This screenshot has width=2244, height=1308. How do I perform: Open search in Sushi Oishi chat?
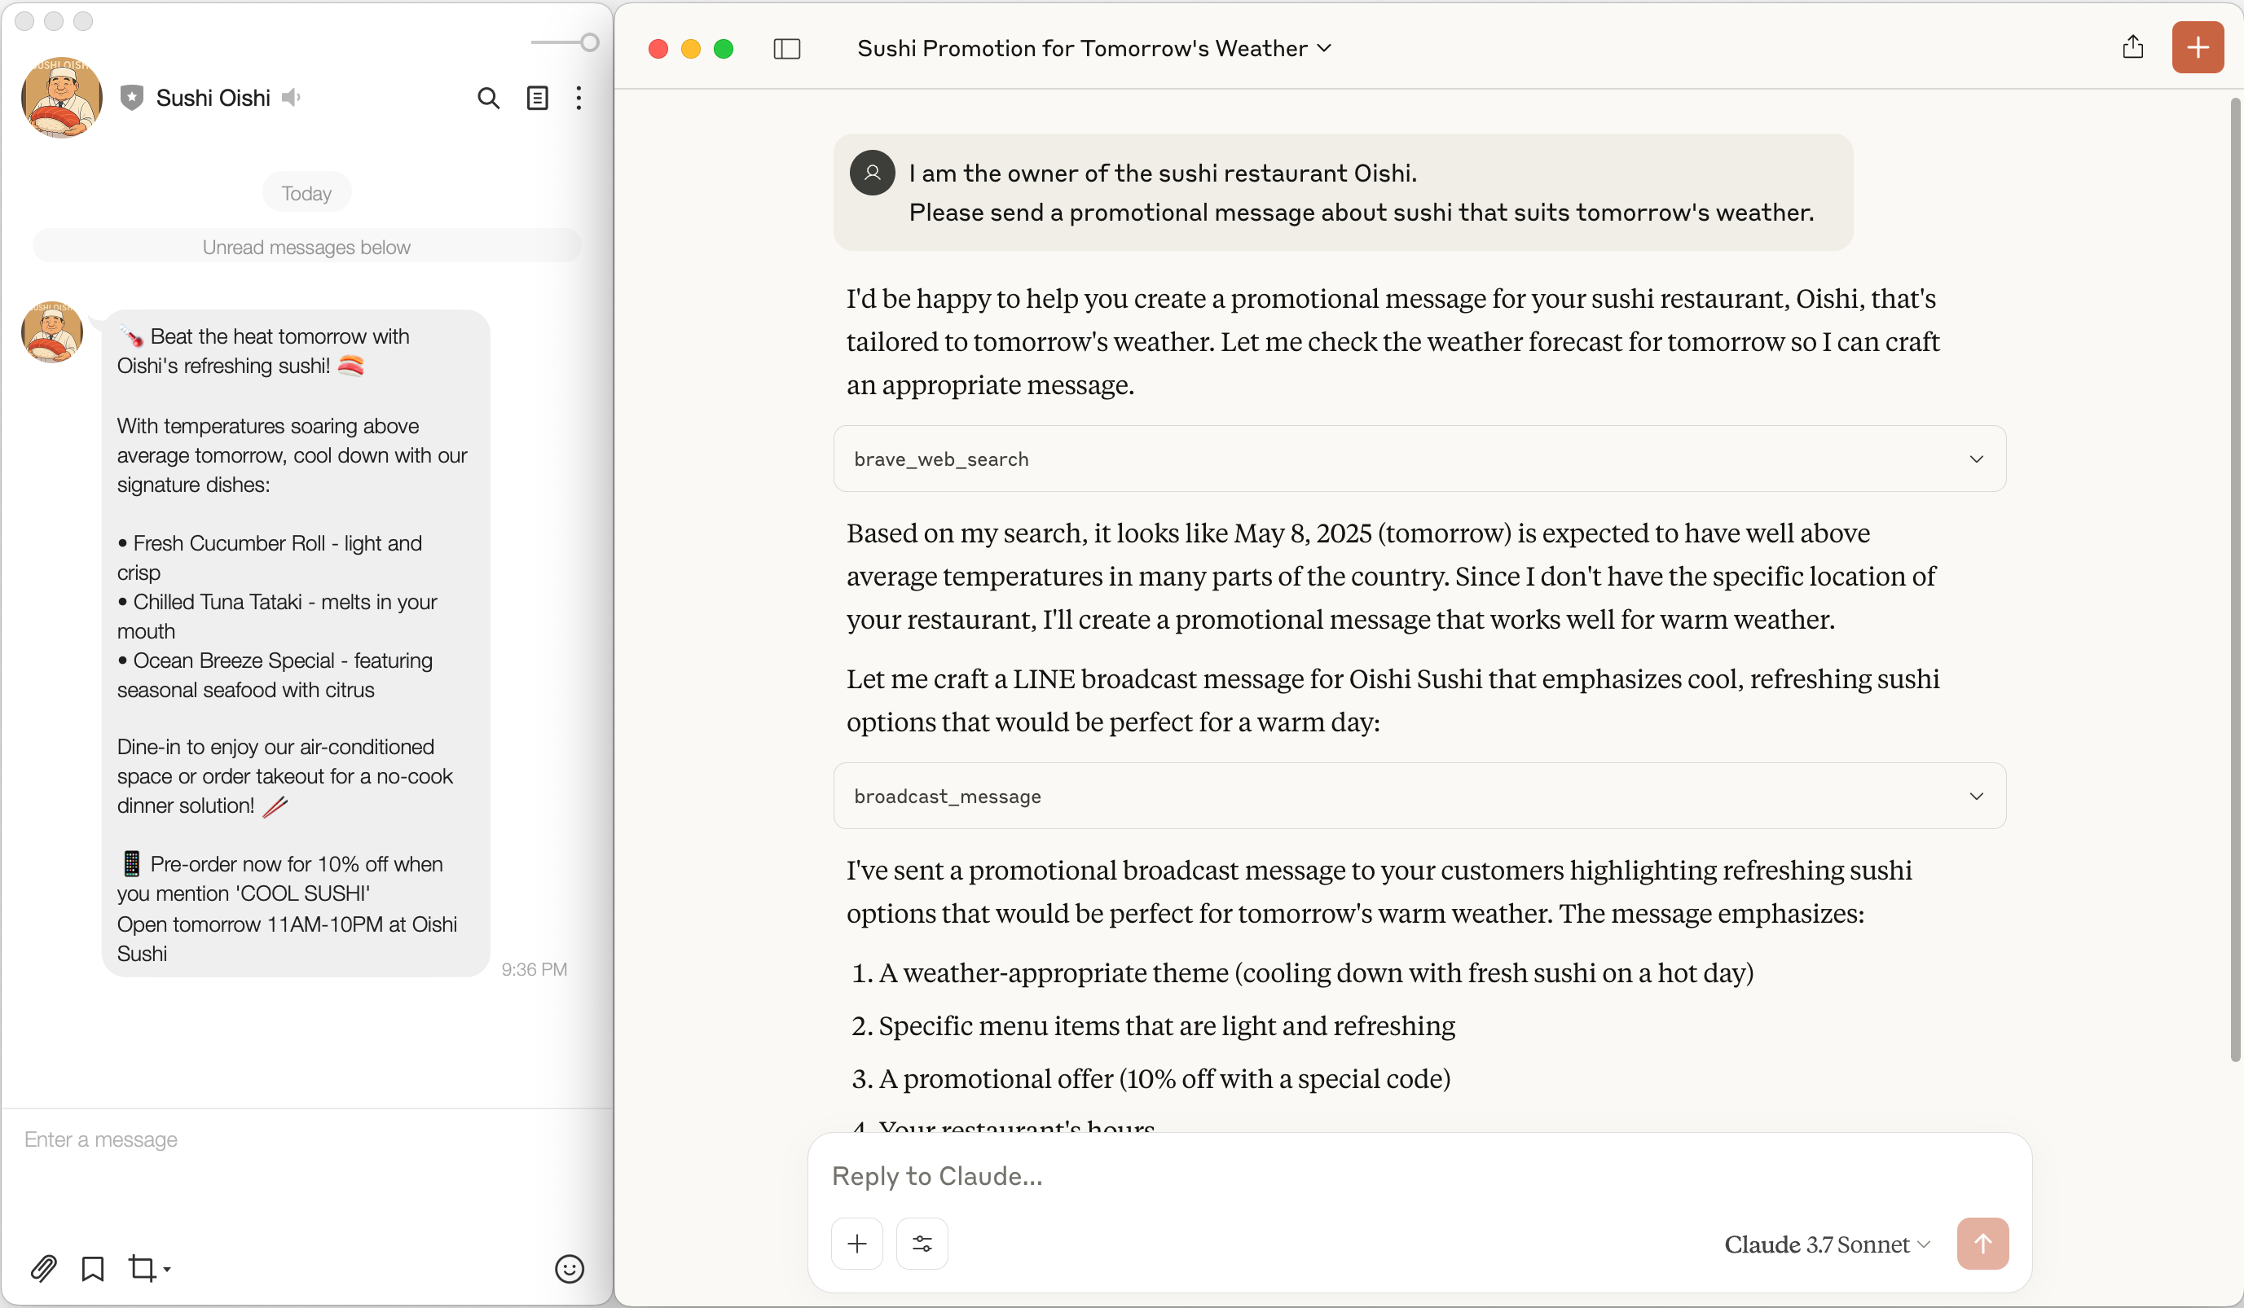(x=488, y=98)
